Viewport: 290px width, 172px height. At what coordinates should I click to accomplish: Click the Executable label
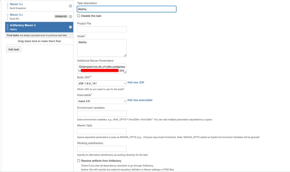coord(84,95)
